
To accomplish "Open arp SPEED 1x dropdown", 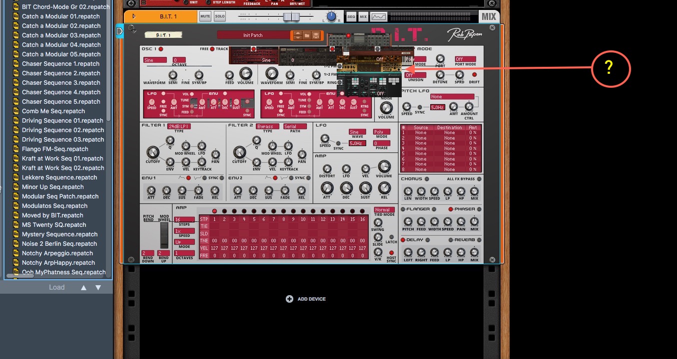I will (x=184, y=231).
